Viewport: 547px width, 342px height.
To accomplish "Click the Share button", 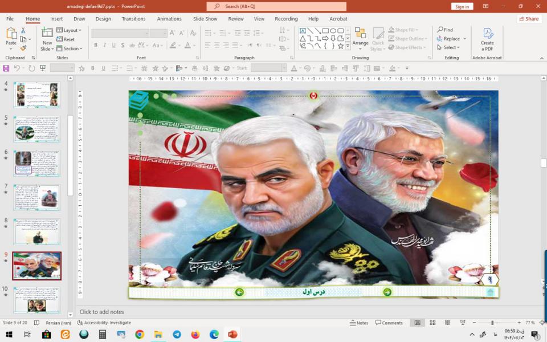I will (x=529, y=19).
